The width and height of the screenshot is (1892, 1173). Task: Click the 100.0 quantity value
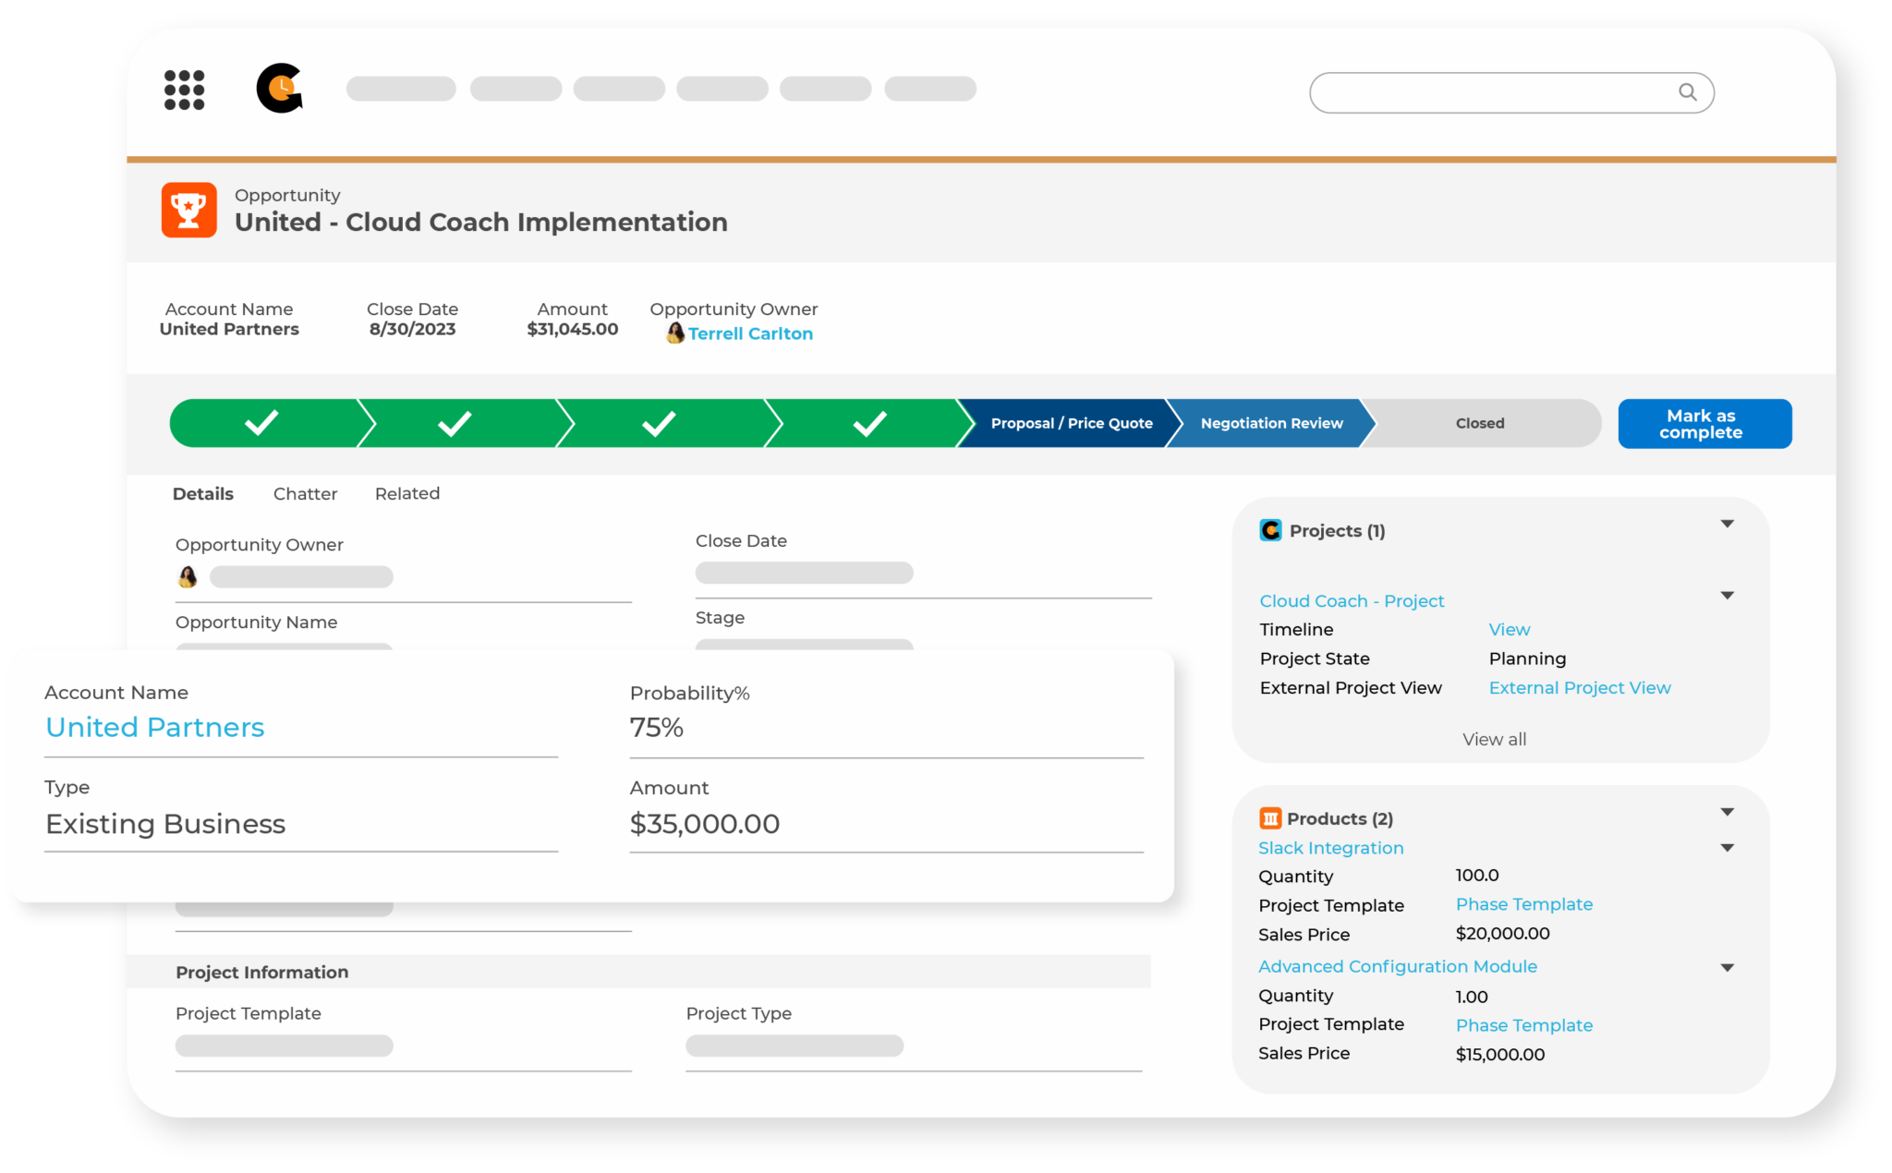tap(1477, 876)
